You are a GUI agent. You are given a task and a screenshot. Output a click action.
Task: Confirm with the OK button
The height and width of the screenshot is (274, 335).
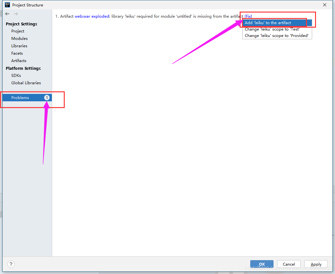coord(262,264)
